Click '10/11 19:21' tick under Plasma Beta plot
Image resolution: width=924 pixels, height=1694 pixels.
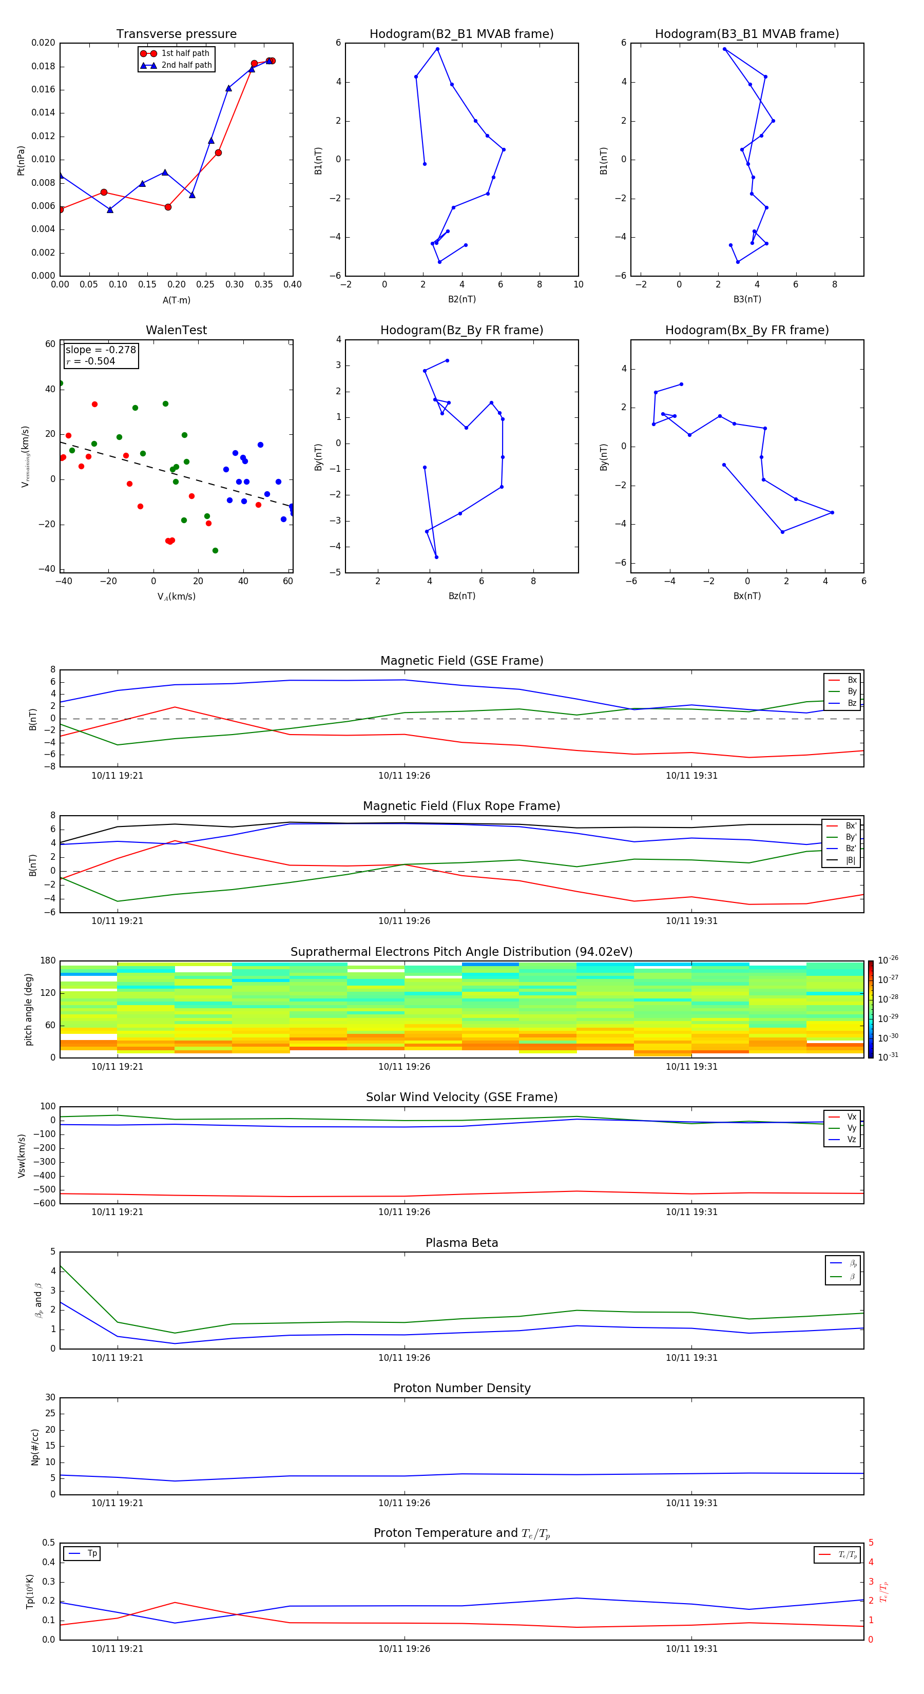117,1358
